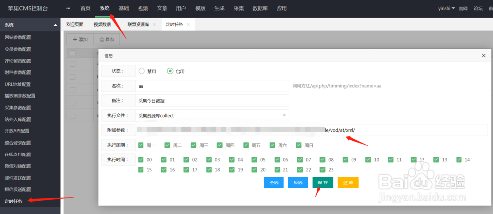Toggle the 周四 checkbox

pos(220,145)
